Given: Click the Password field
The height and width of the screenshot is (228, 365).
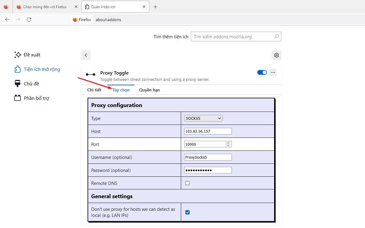Looking at the screenshot, I should pos(208,170).
